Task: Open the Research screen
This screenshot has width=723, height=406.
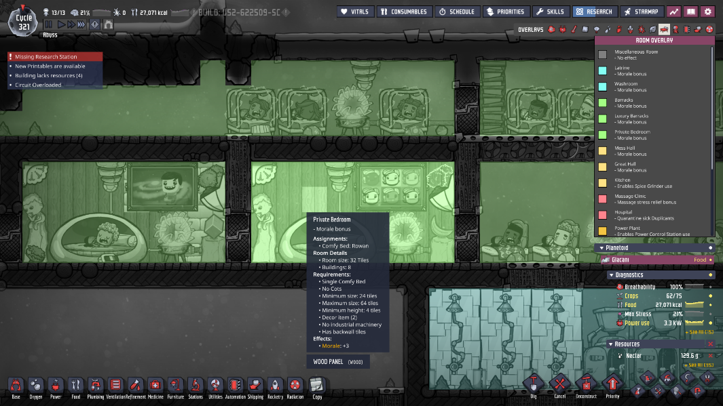Action: point(593,12)
